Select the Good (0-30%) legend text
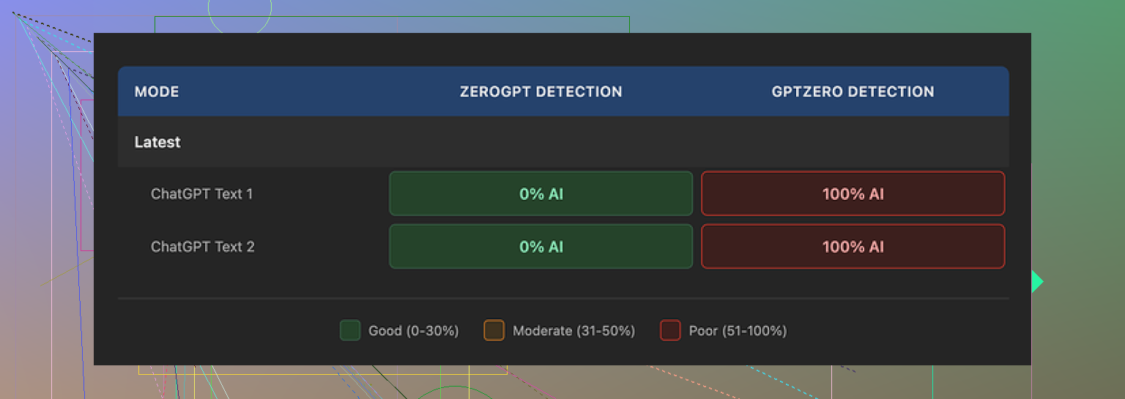This screenshot has height=399, width=1125. coord(413,331)
